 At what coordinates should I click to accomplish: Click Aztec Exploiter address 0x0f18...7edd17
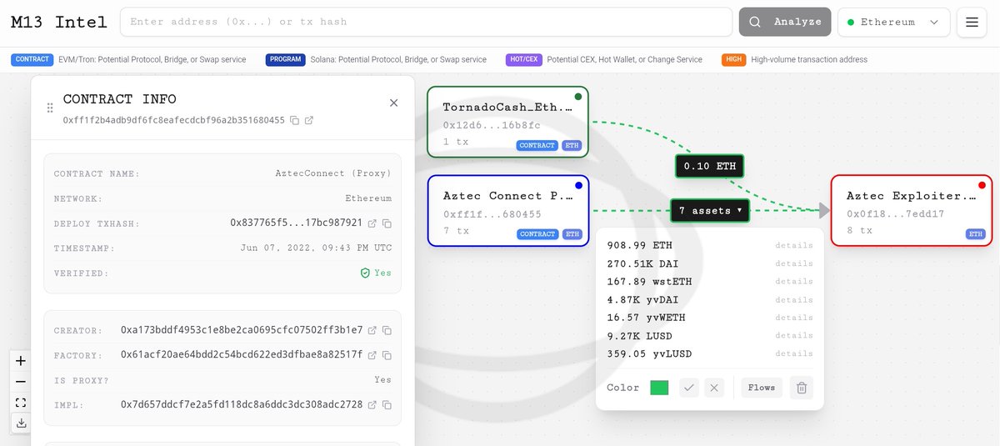click(x=895, y=214)
